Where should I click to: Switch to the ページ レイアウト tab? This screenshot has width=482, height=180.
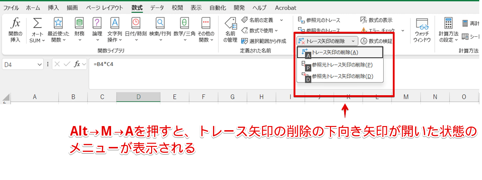105,8
